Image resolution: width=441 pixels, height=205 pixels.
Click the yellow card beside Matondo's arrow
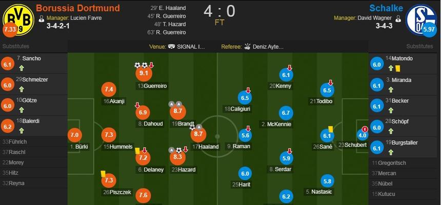pyautogui.click(x=398, y=68)
